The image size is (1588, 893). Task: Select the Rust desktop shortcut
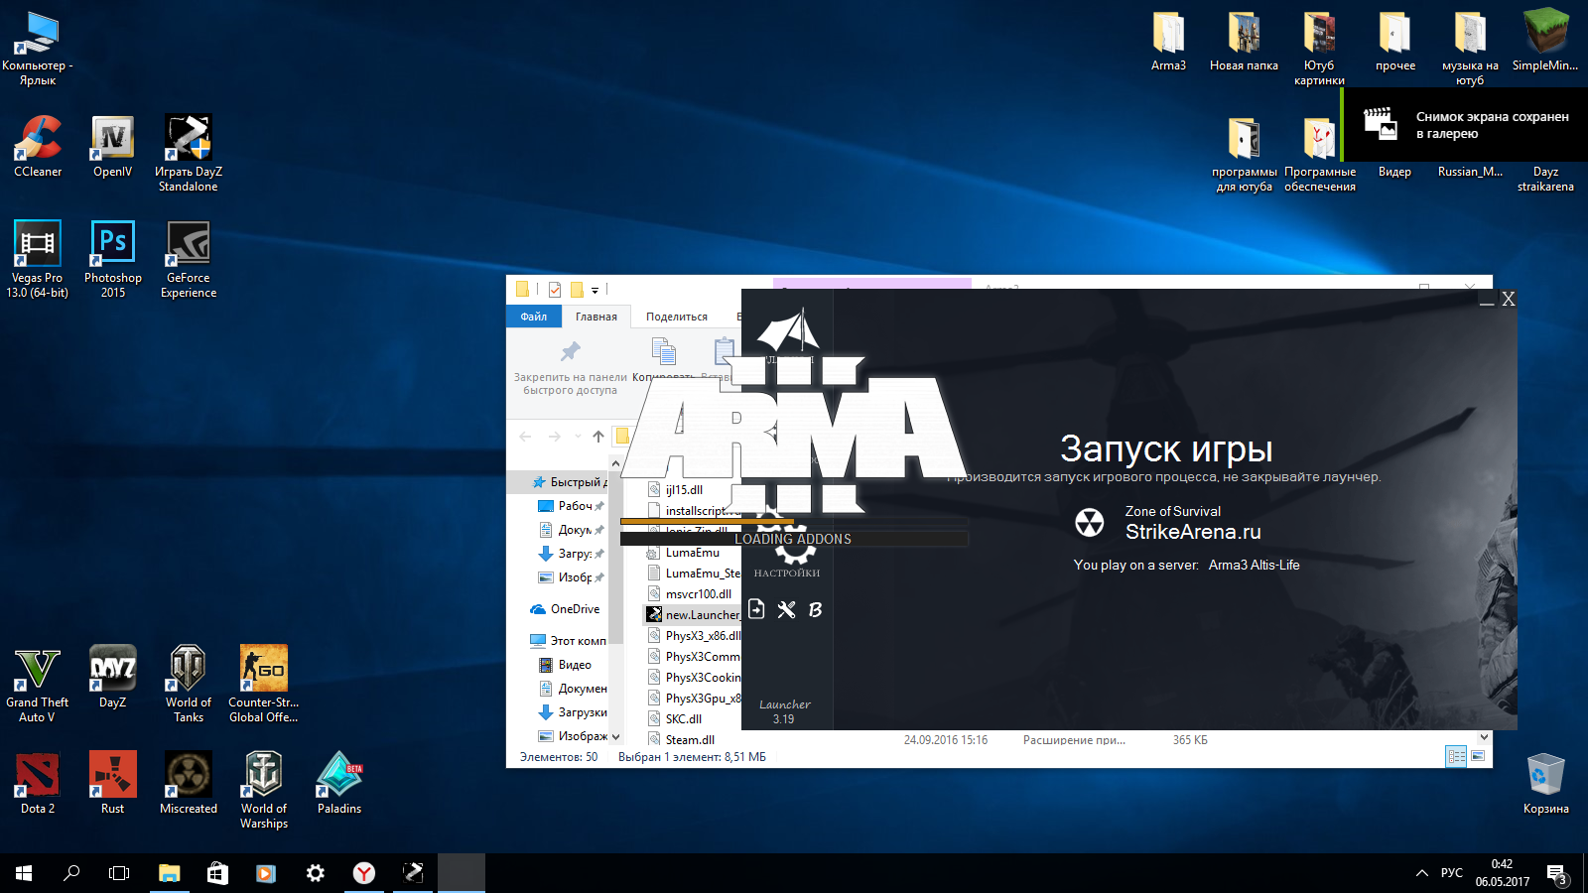coord(113,783)
